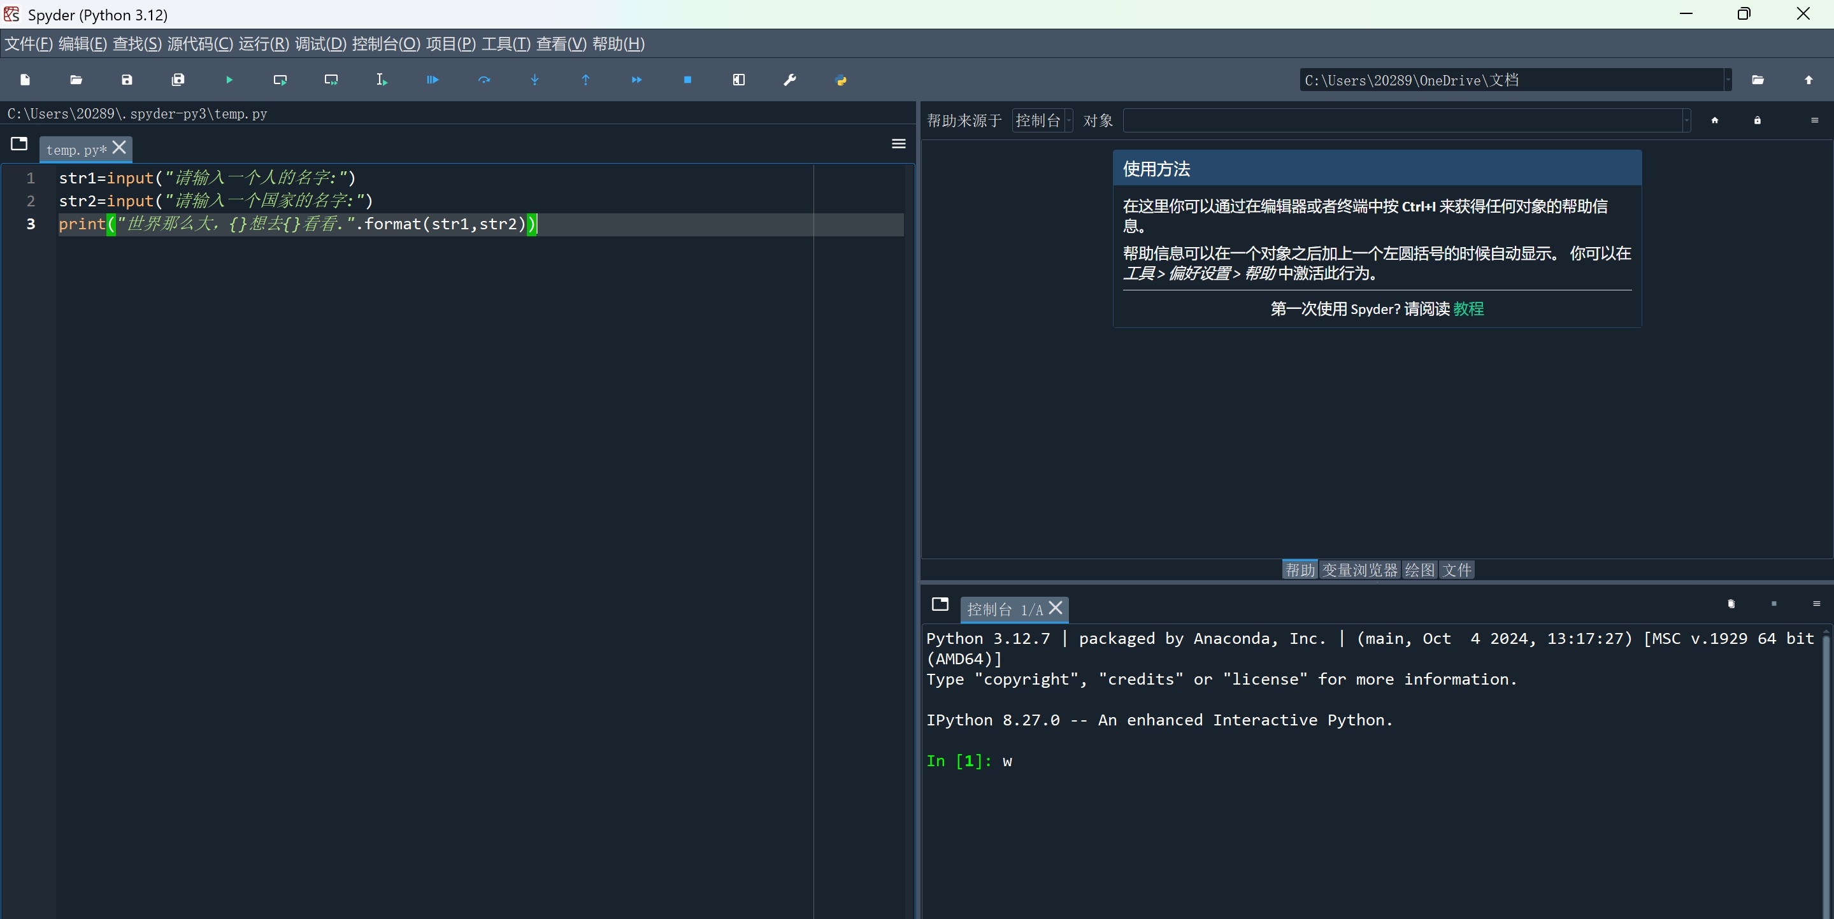Screen dimensions: 1834x919
Task: Click the 教程 tutorial link
Action: point(1468,309)
